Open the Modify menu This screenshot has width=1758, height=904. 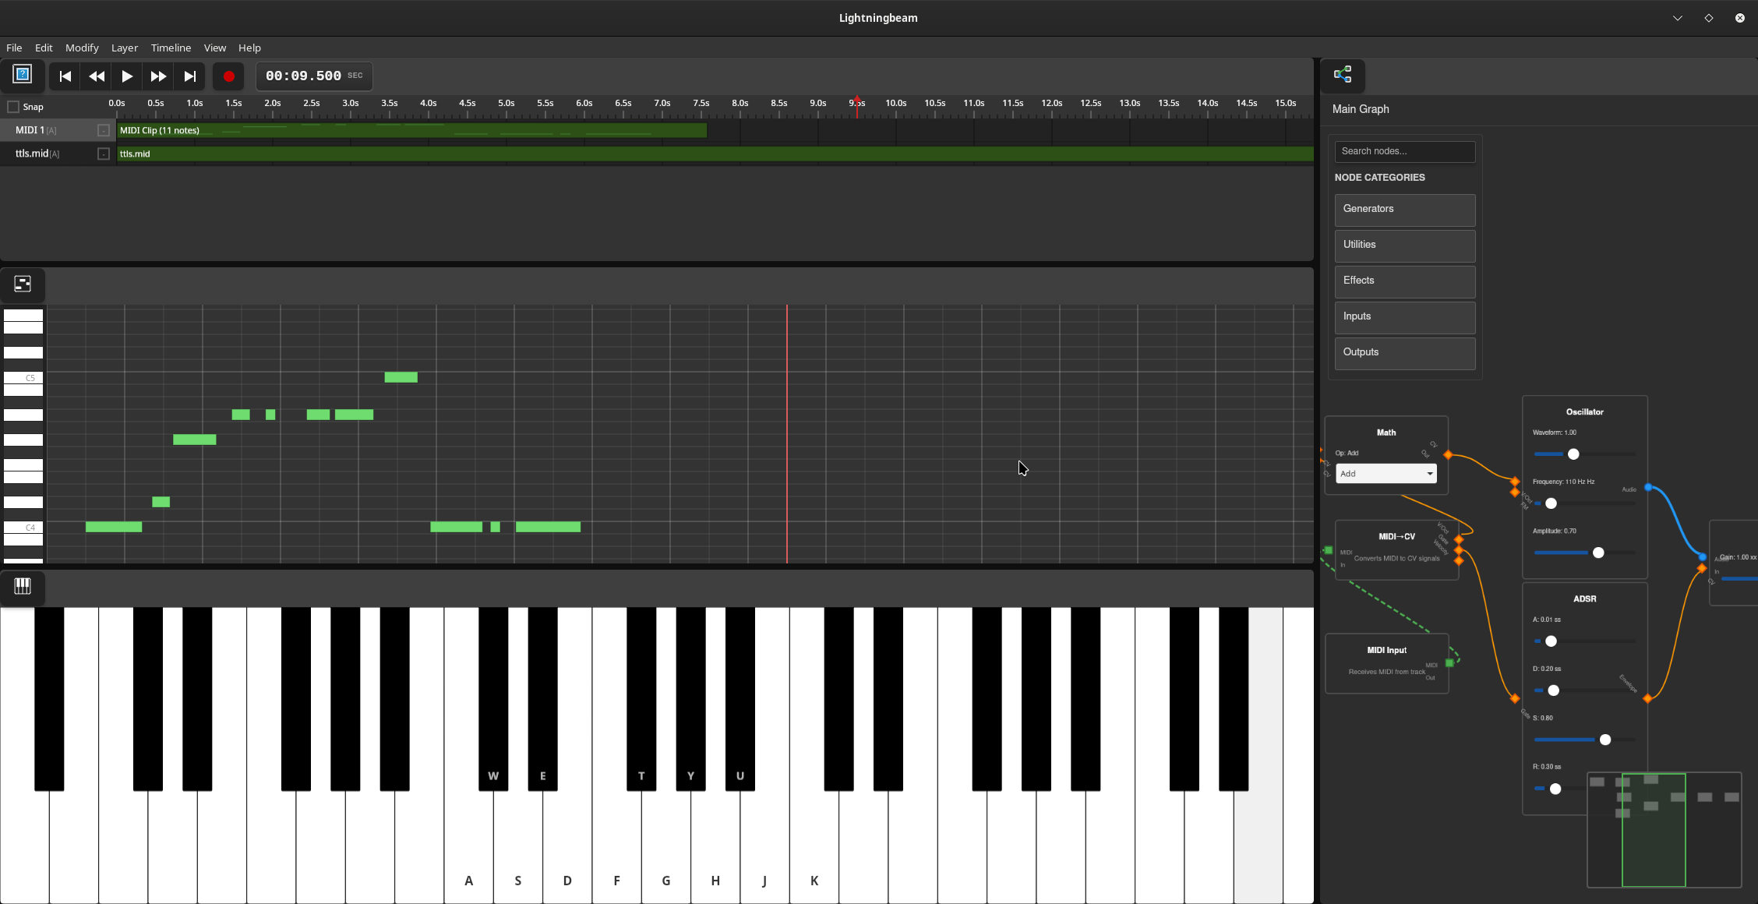(81, 48)
